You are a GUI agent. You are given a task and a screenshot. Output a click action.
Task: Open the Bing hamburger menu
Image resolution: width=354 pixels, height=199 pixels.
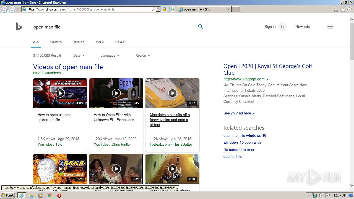(330, 27)
